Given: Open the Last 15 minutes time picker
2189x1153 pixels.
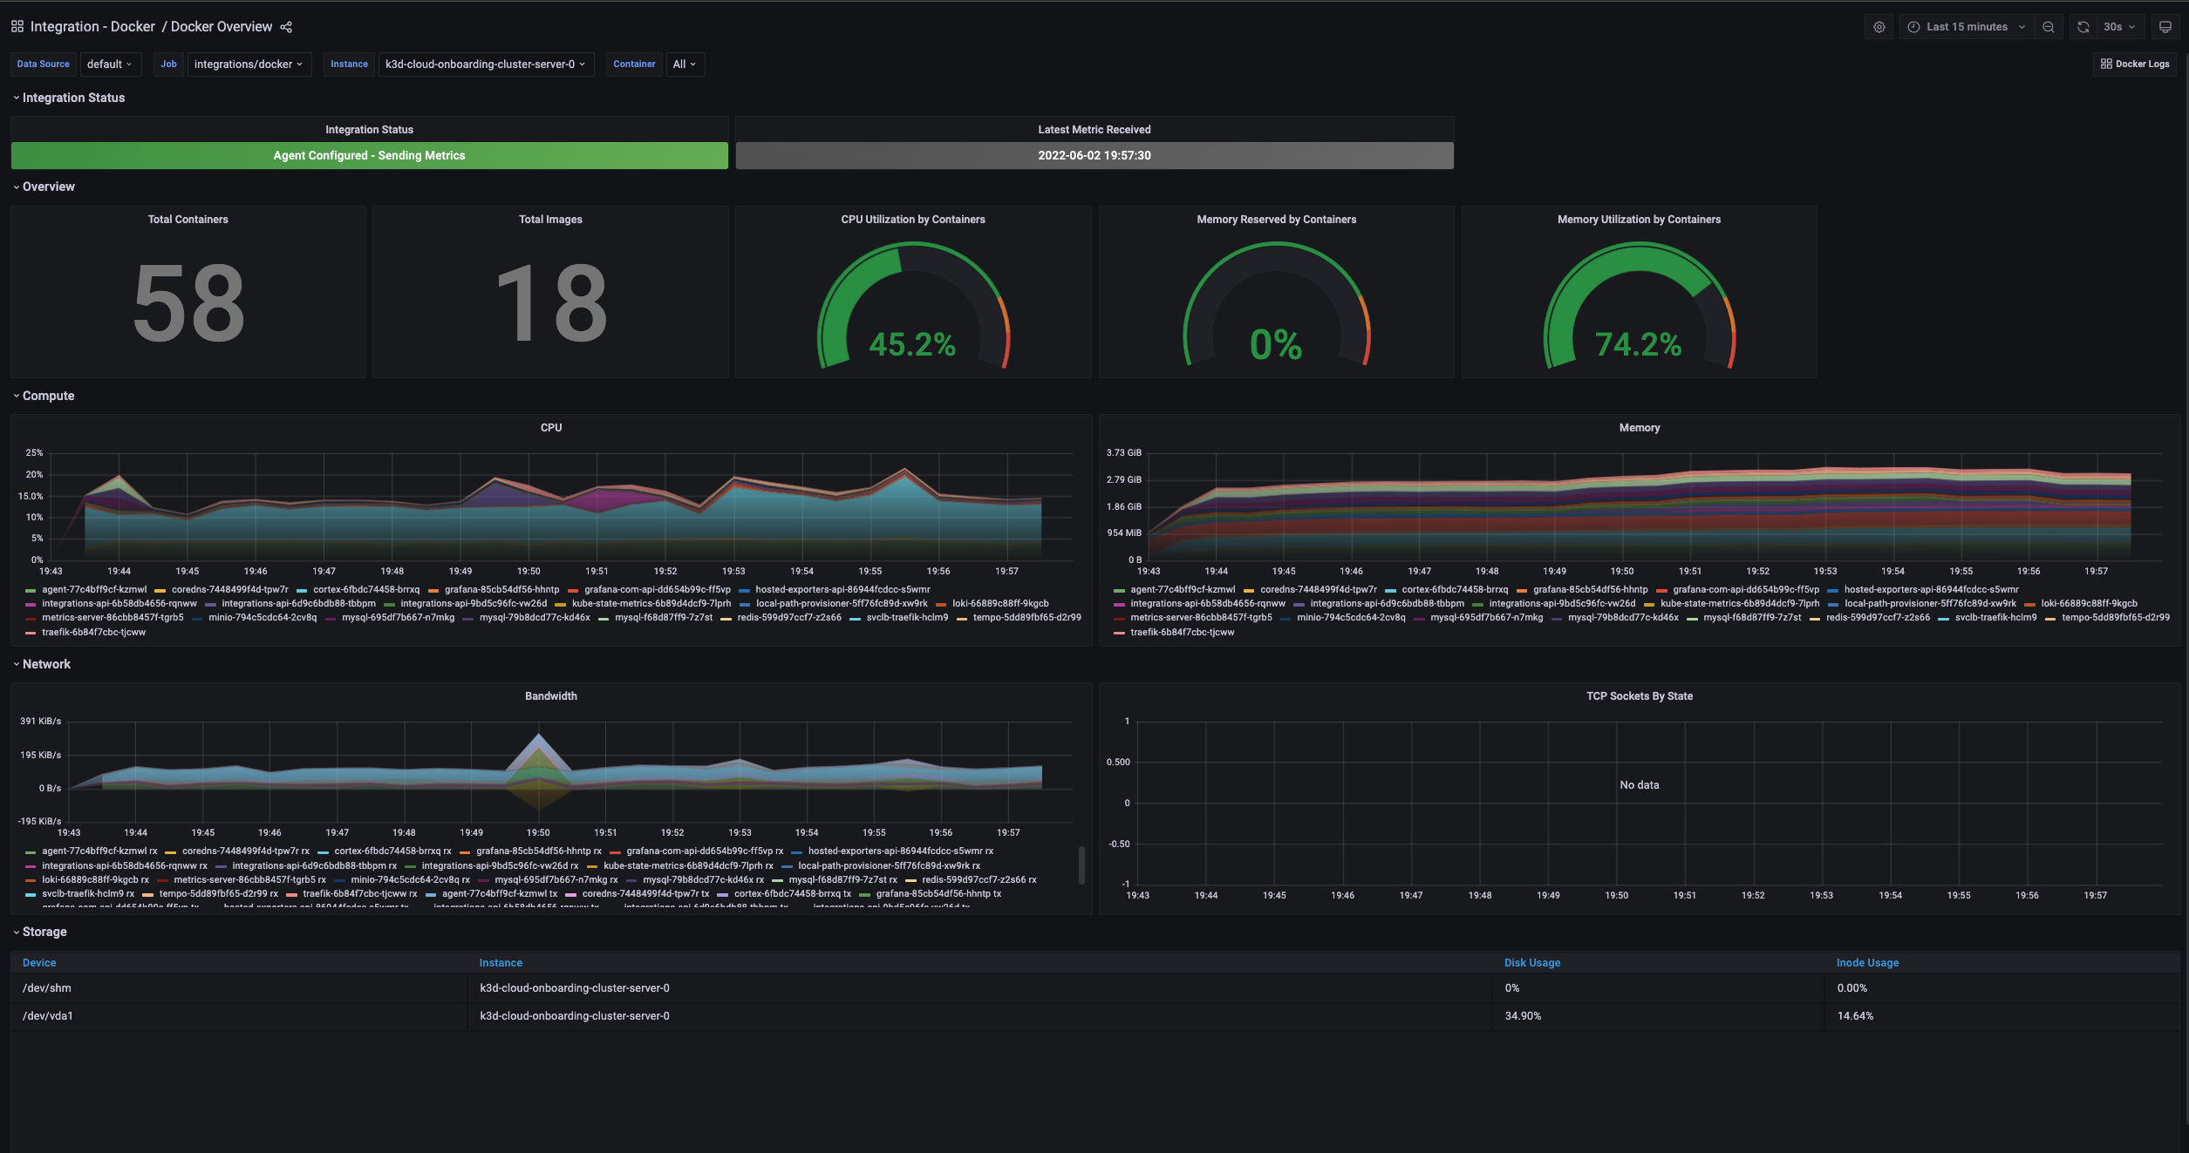Looking at the screenshot, I should (1967, 27).
